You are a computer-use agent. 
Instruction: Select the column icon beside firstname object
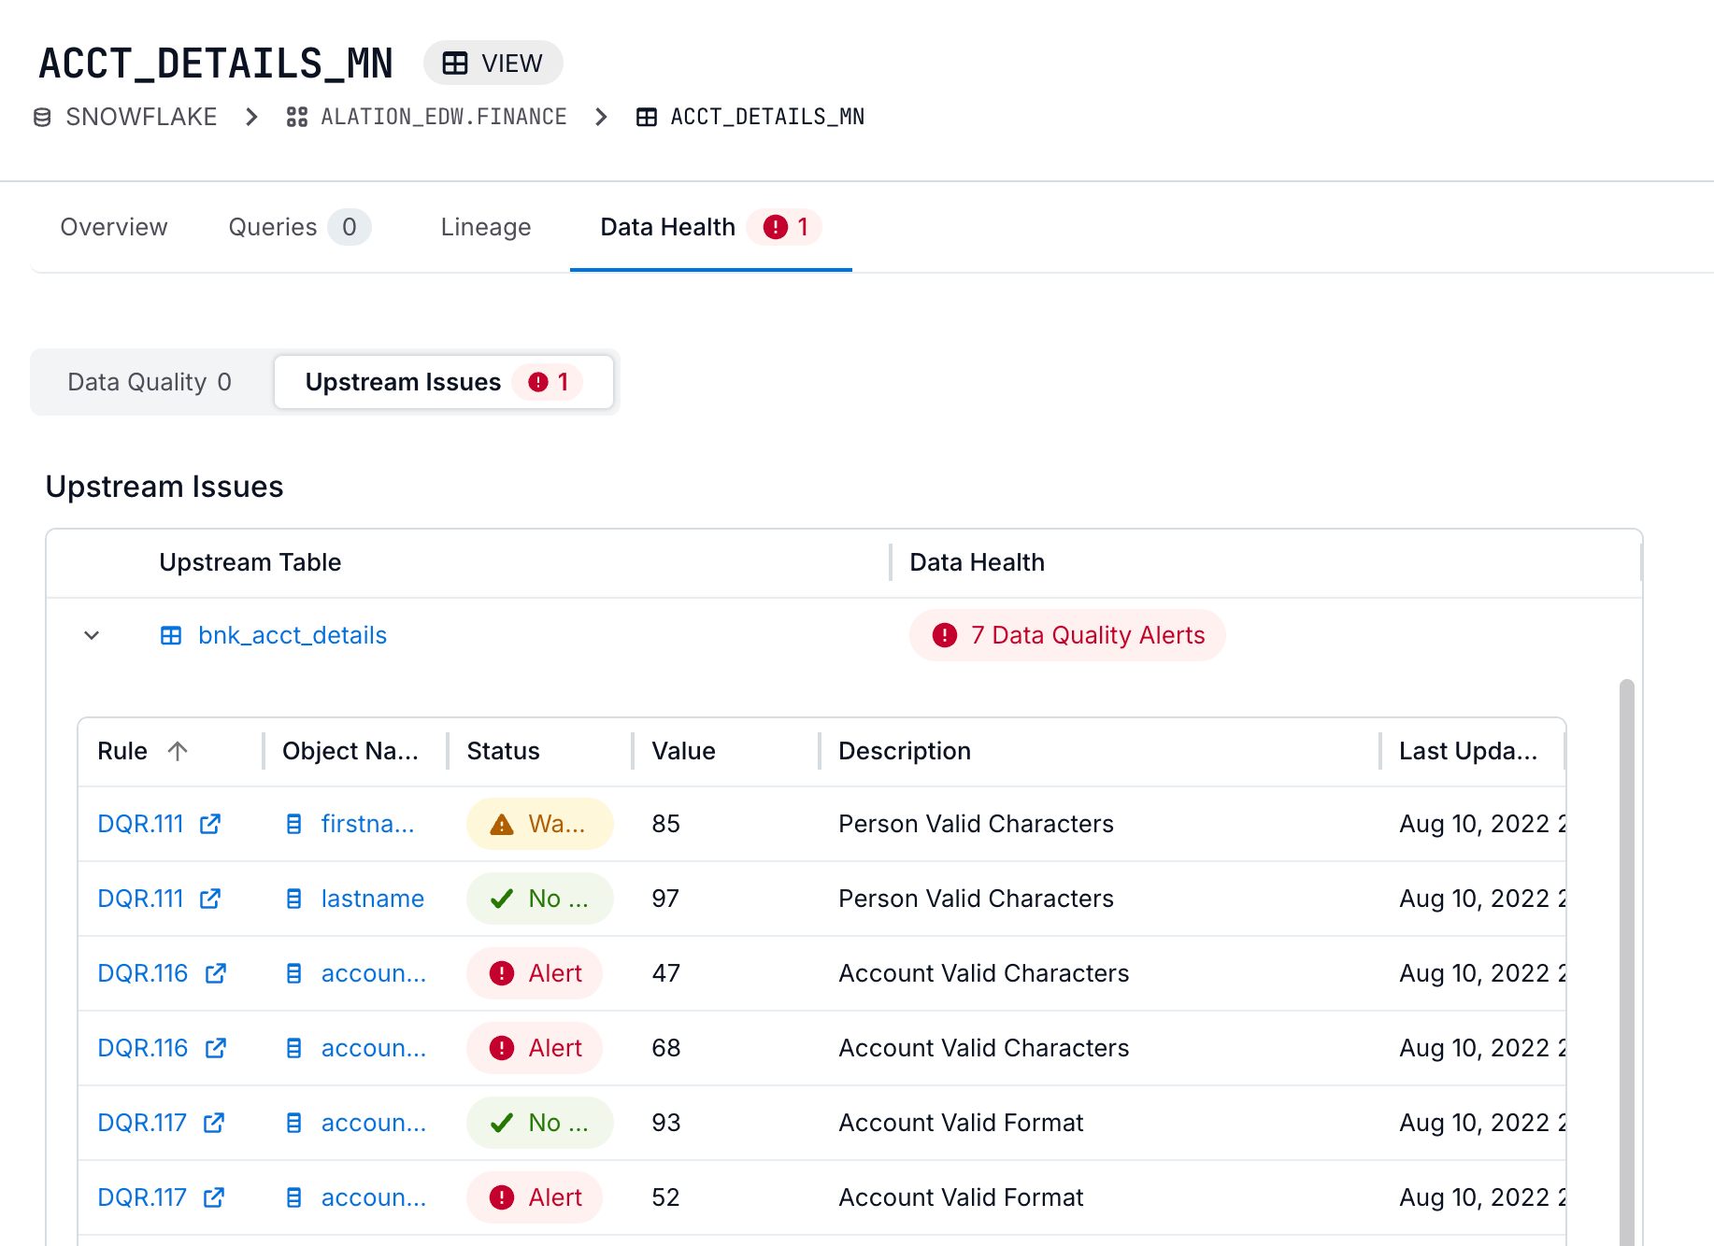pyautogui.click(x=293, y=824)
